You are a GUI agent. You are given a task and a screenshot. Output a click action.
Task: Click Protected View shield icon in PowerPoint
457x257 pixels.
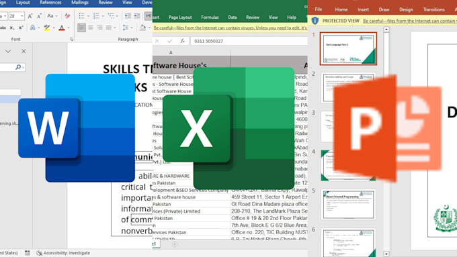click(315, 21)
